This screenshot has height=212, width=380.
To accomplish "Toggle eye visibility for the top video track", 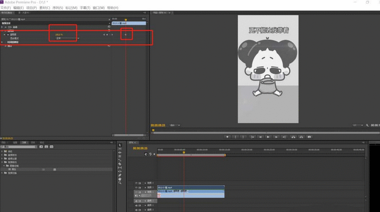I will tap(136, 183).
